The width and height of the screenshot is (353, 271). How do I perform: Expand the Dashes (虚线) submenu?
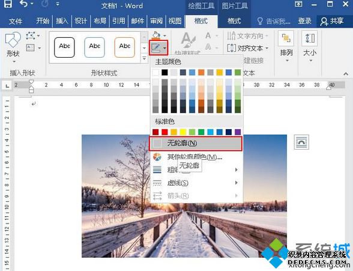(x=195, y=183)
